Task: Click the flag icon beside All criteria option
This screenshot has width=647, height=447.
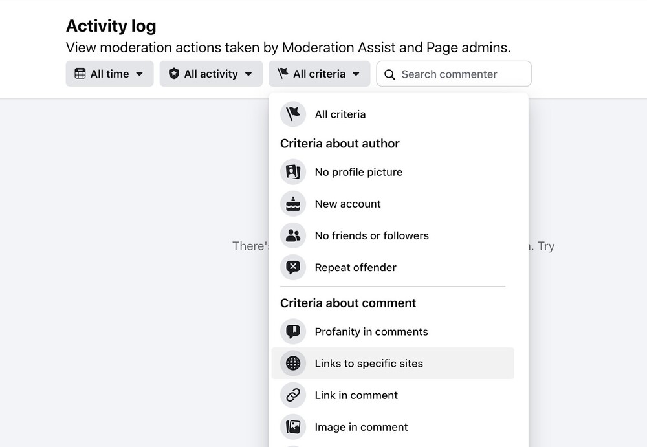Action: 293,114
